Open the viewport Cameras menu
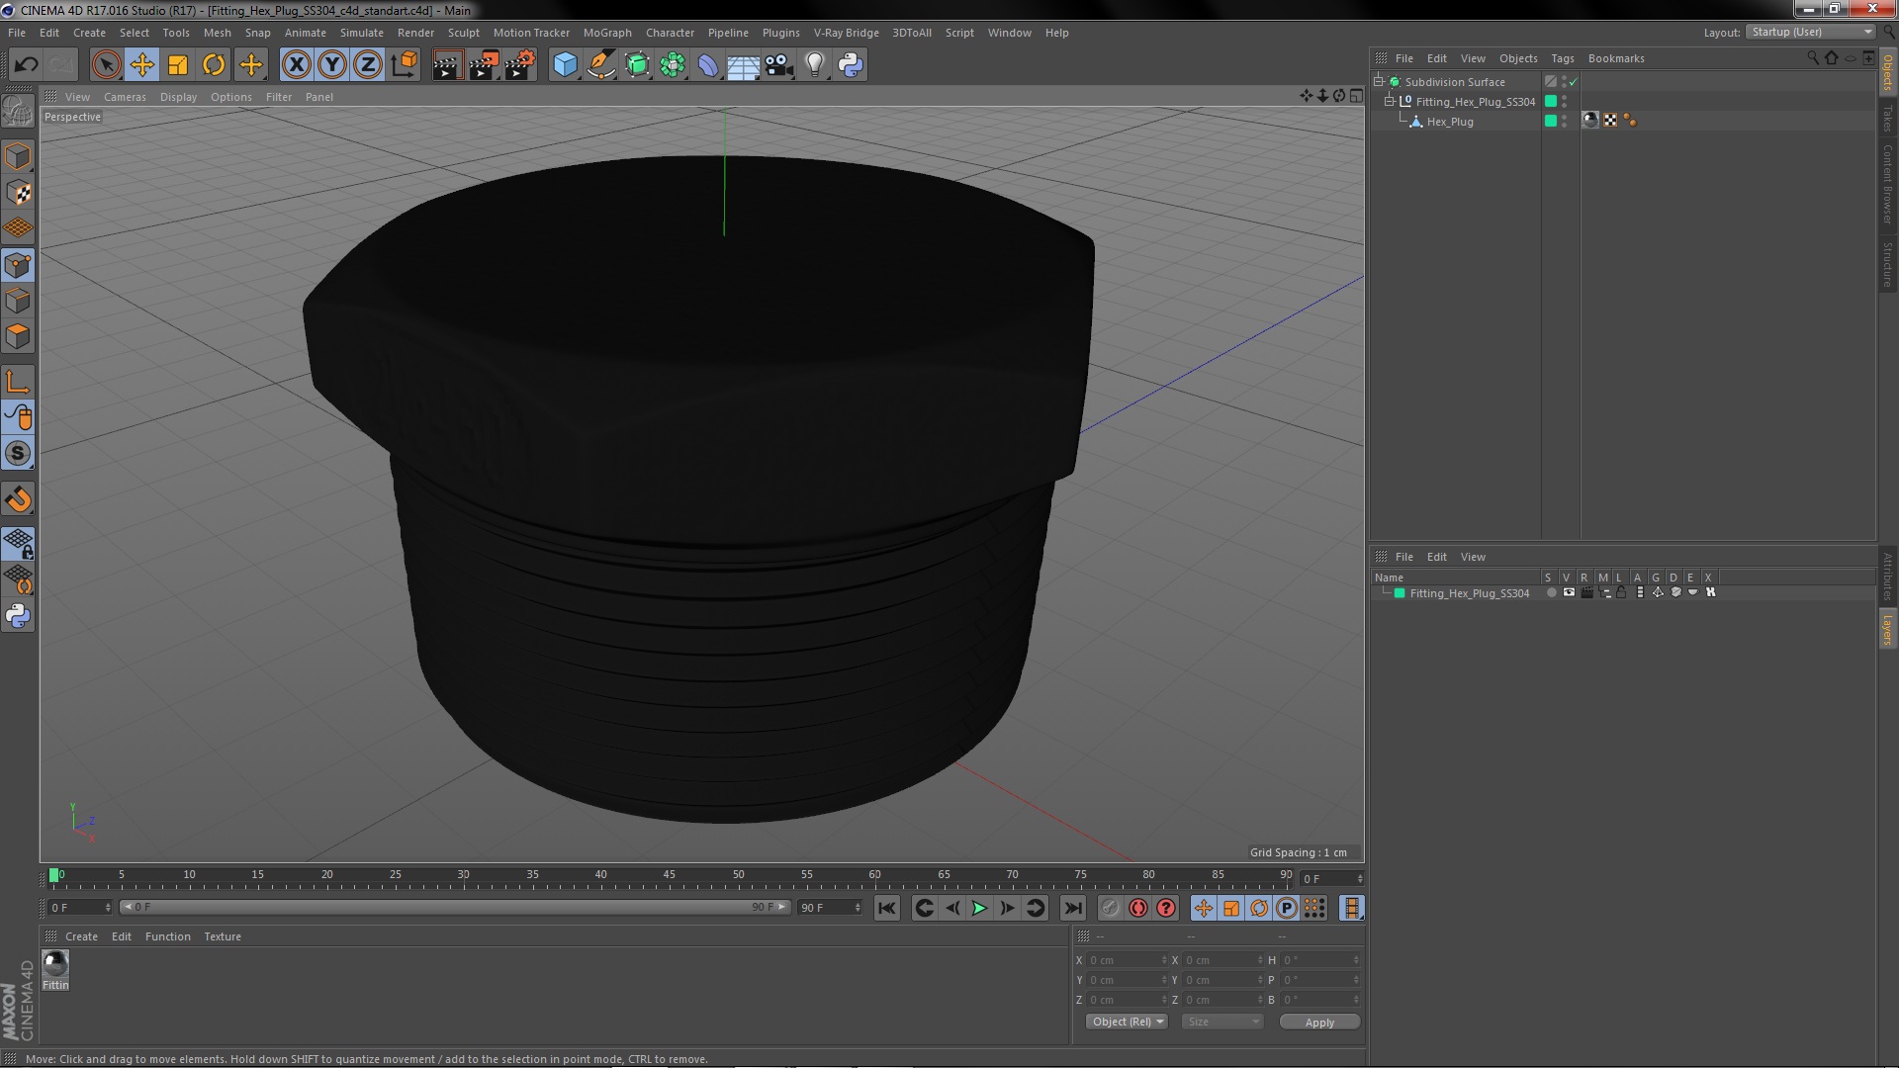The image size is (1899, 1068). (125, 97)
